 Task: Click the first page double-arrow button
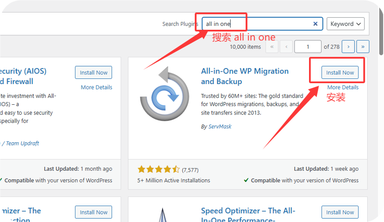(272, 47)
